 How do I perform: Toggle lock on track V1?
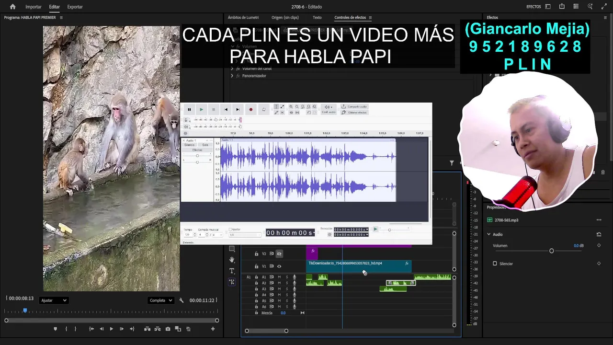coord(256,266)
